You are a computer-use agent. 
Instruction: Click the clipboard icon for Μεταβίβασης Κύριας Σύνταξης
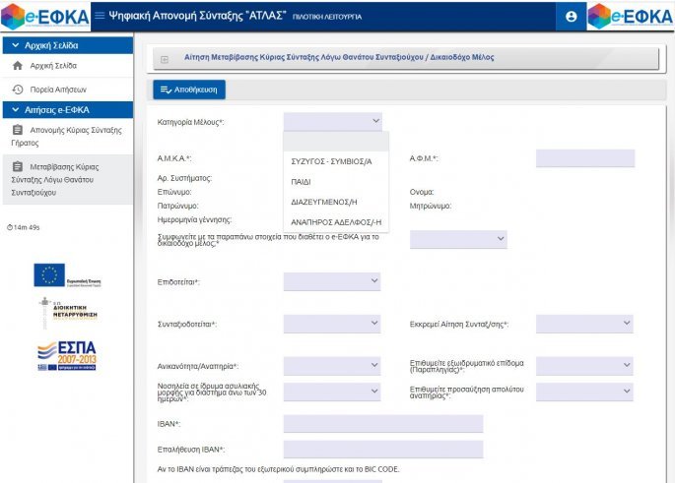pyautogui.click(x=18, y=166)
